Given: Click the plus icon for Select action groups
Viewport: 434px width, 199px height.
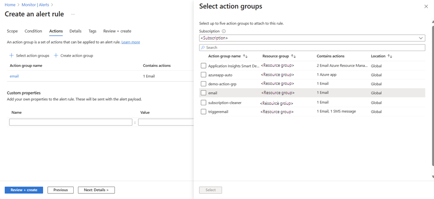Looking at the screenshot, I should tap(12, 56).
